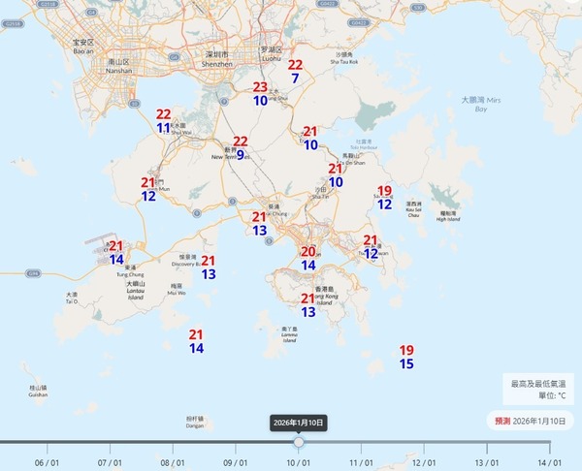The height and width of the screenshot is (471, 582).
Task: Select the Luohu 23/10 temperature marker
Action: click(261, 93)
